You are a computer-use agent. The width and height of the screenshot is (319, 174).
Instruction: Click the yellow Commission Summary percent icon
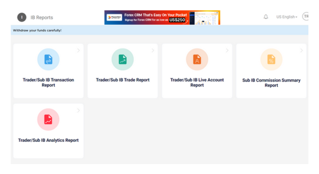click(x=271, y=60)
